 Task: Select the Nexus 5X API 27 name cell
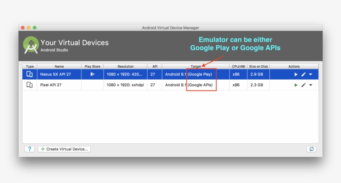(59, 74)
